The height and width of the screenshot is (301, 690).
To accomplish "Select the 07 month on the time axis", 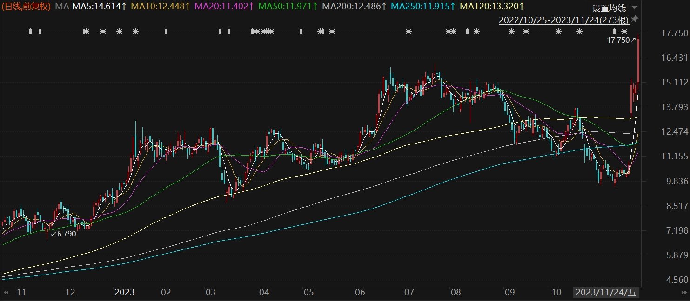I will point(409,293).
